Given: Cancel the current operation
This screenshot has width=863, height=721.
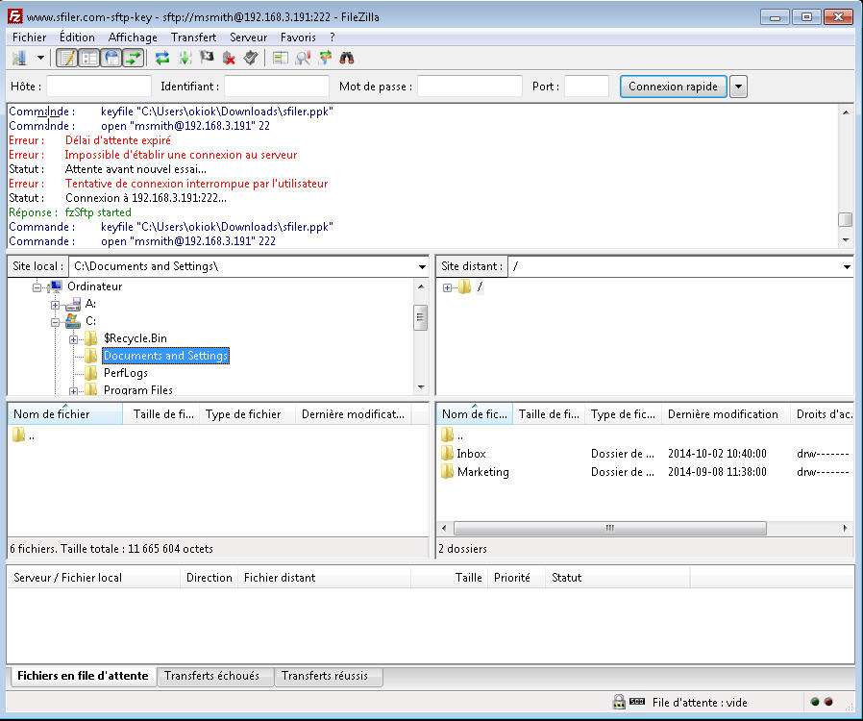Looking at the screenshot, I should click(x=207, y=58).
